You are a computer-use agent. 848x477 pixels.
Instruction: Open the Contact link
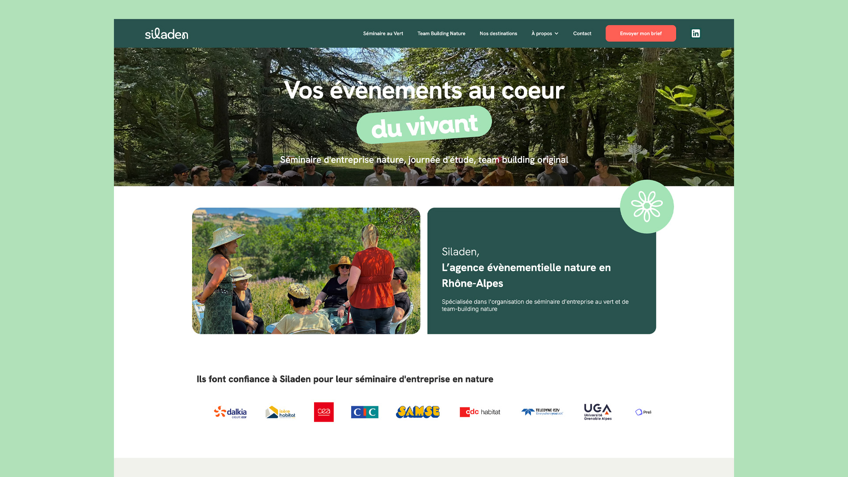[x=582, y=34]
